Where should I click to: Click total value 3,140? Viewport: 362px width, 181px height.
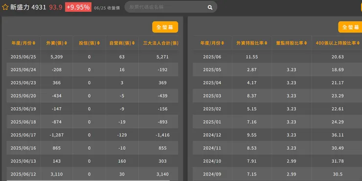162,174
